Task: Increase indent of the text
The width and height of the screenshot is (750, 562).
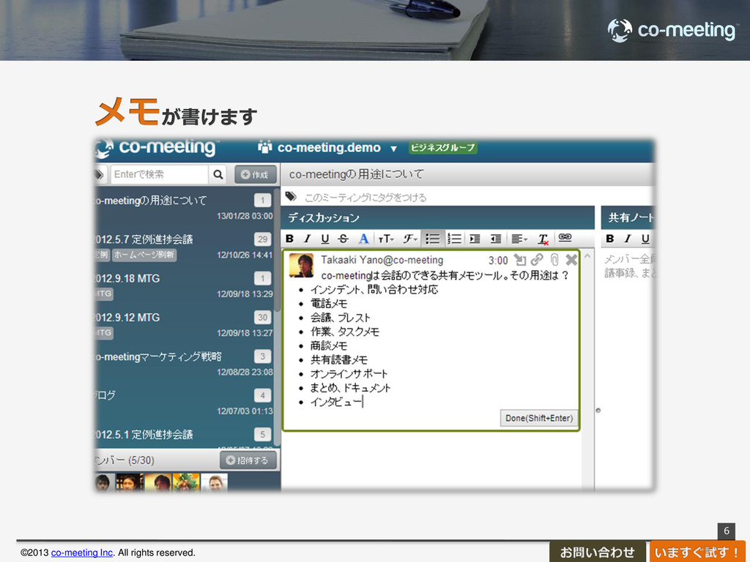Action: pos(475,239)
